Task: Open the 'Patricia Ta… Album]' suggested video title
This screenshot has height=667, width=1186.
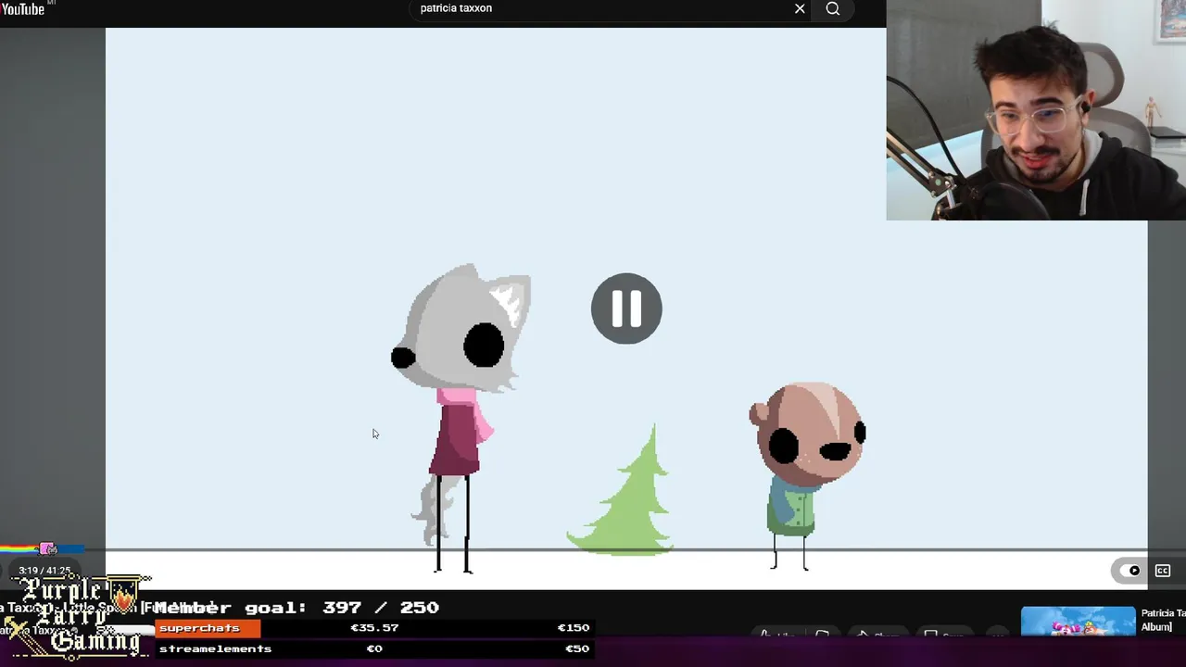Action: point(1163,620)
